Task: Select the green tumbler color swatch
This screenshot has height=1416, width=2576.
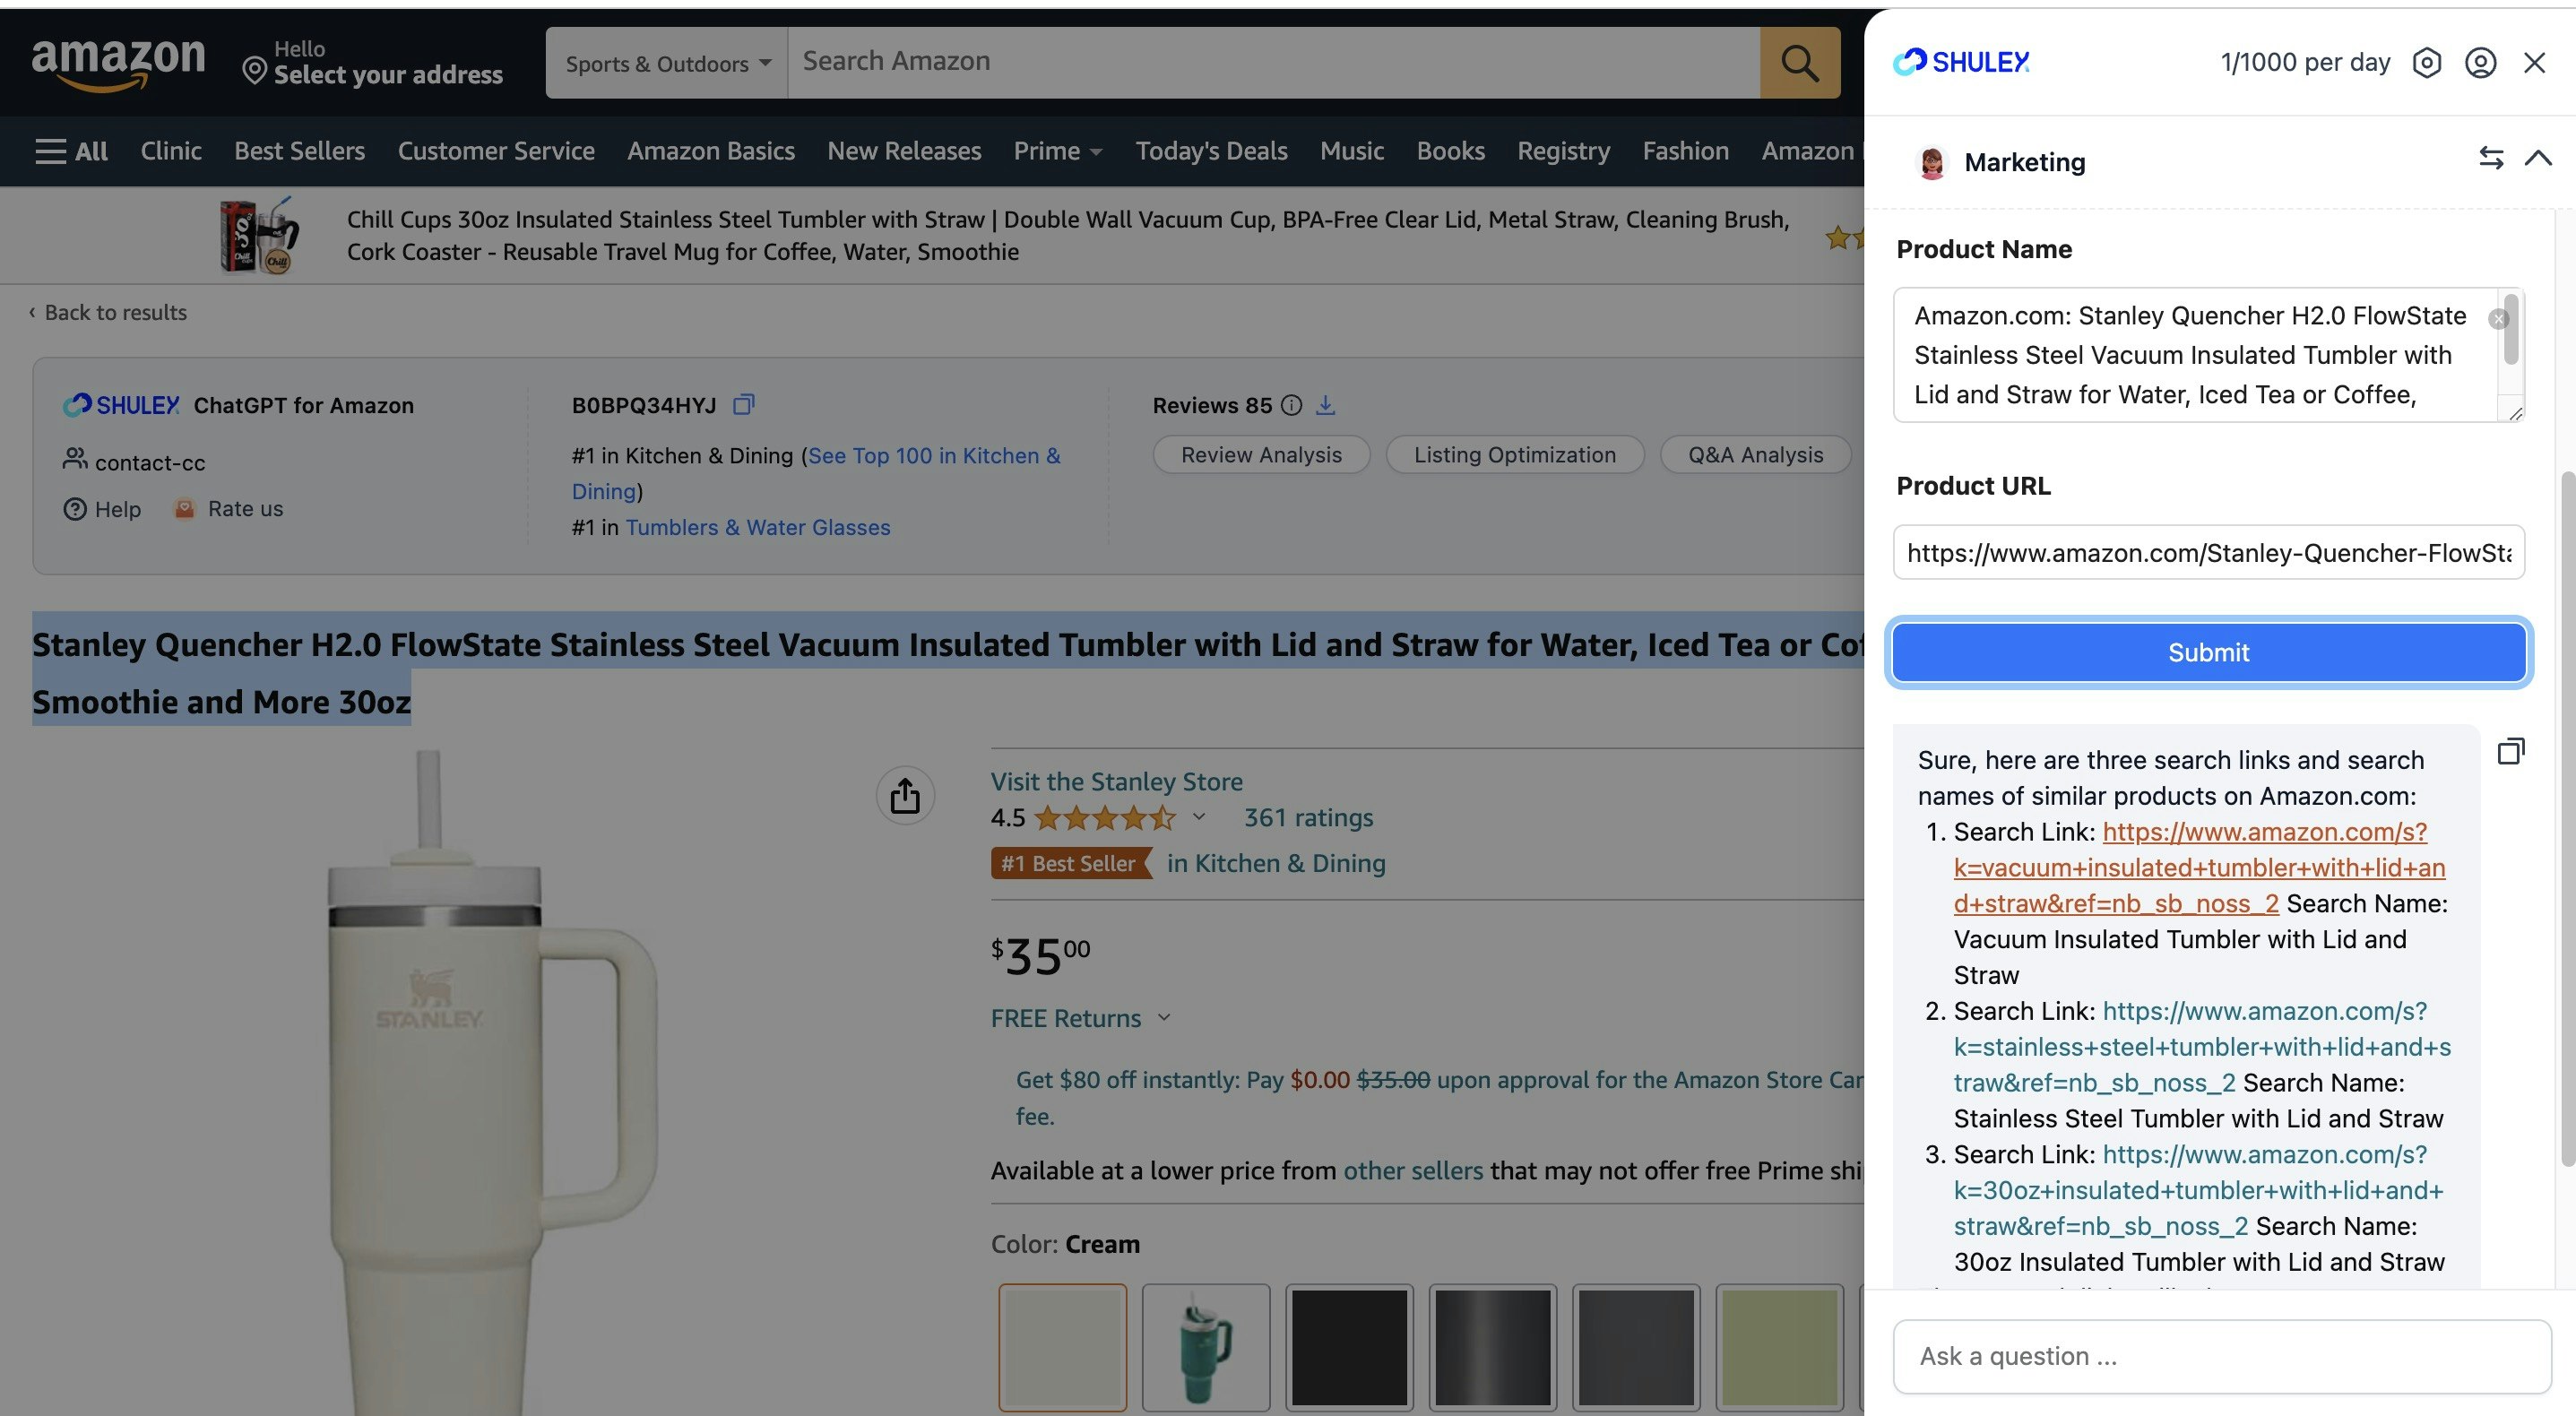Action: 1206,1347
